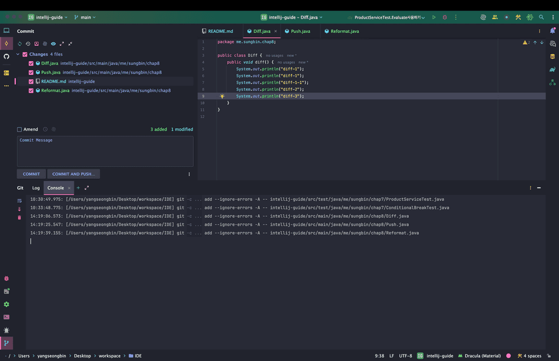Image resolution: width=559 pixels, height=361 pixels.
Task: Click the Debug bug icon in top toolbar
Action: [444, 17]
